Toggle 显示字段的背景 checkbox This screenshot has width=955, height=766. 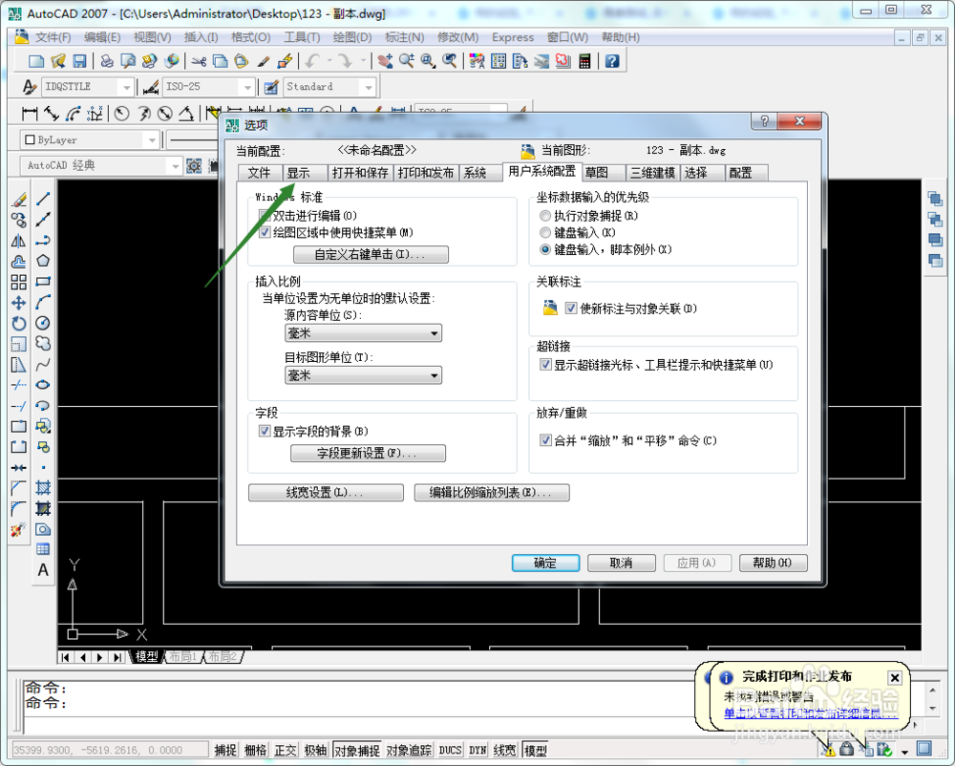(x=265, y=432)
